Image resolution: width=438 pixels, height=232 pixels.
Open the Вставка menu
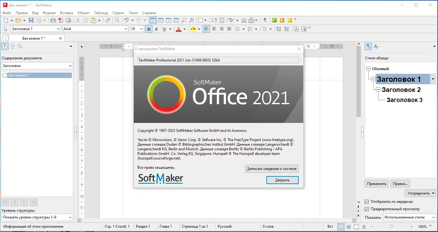point(67,13)
